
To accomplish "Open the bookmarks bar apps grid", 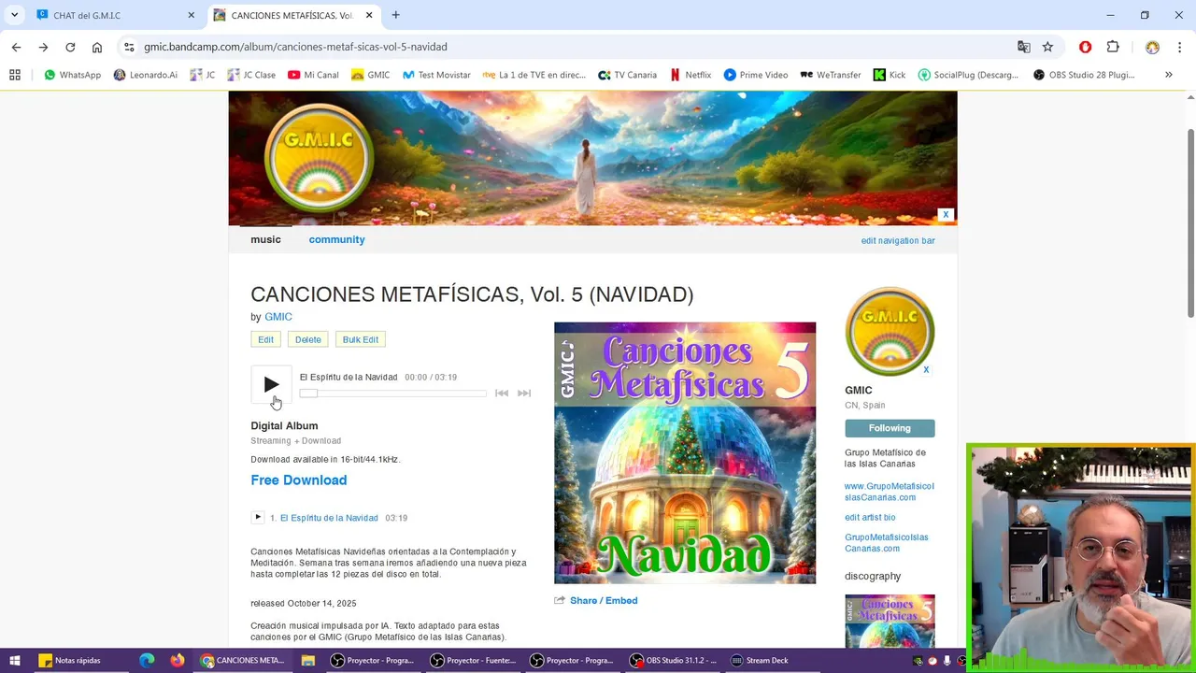I will point(15,75).
